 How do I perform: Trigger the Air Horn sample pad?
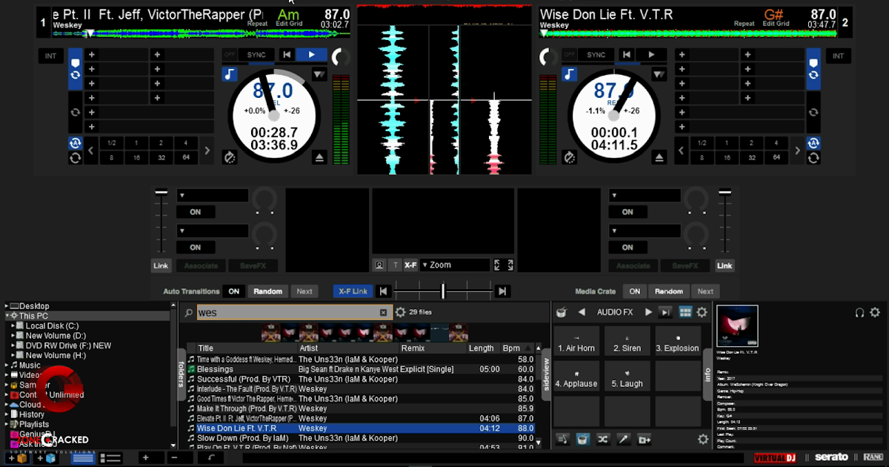click(576, 342)
